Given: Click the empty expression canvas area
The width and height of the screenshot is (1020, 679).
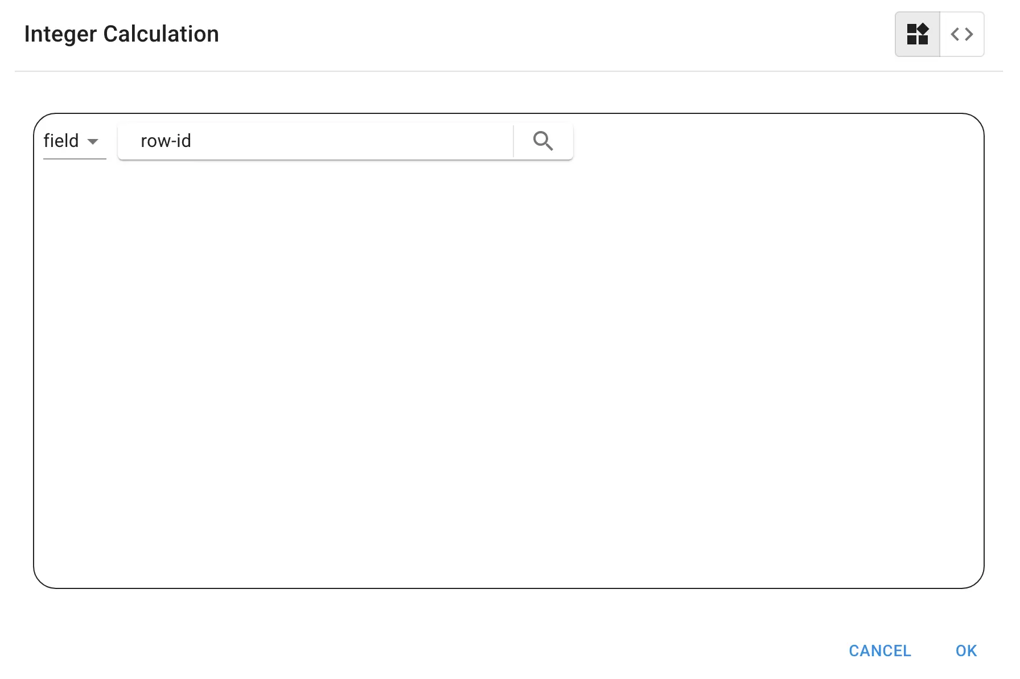Looking at the screenshot, I should (x=508, y=370).
